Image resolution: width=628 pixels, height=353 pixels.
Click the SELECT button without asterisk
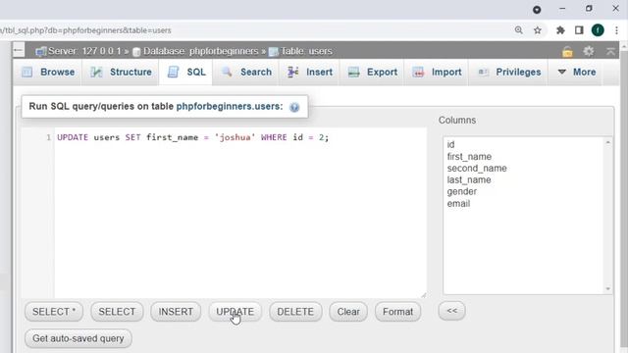point(117,312)
